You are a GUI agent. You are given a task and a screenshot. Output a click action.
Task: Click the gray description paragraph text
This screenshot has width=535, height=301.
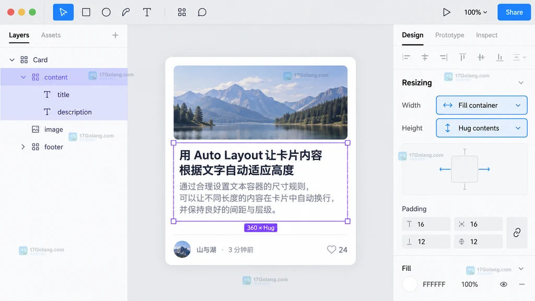[257, 198]
